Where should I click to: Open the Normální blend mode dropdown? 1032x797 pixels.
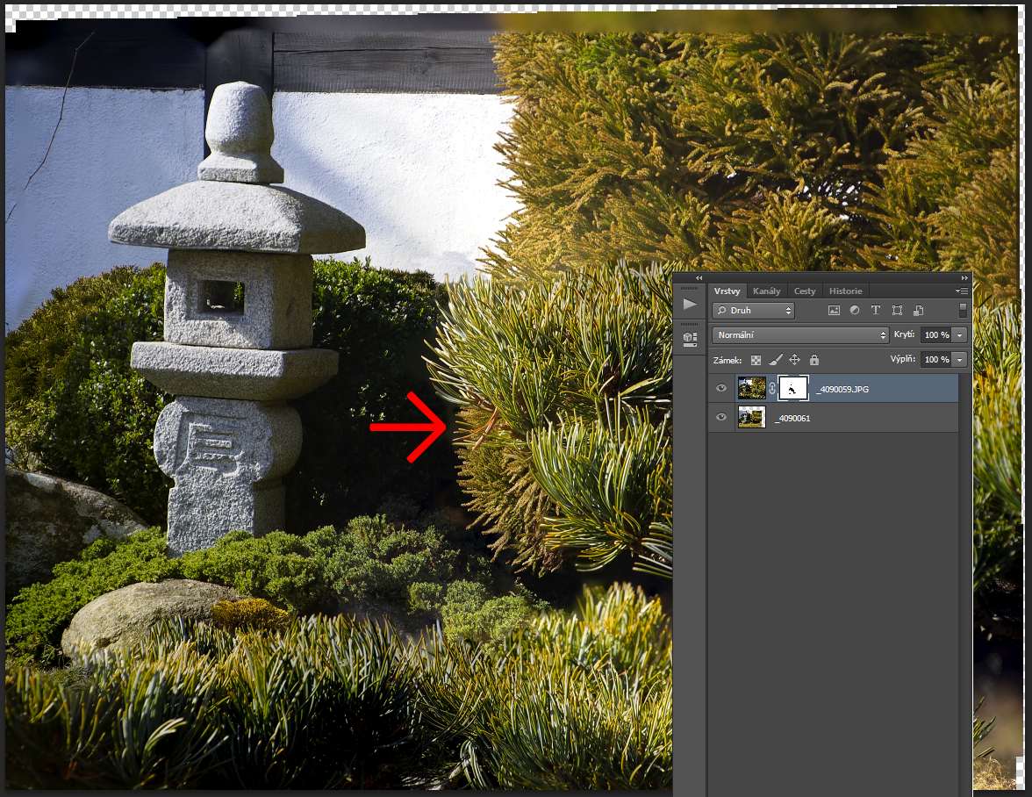tap(800, 335)
